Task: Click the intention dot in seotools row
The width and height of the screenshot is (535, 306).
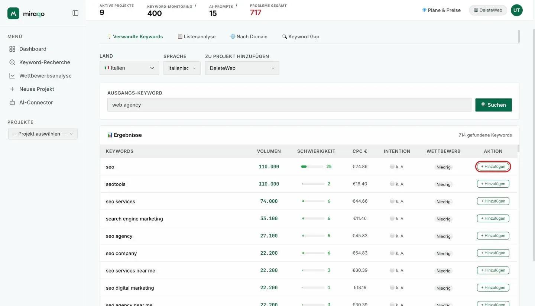Action: (x=392, y=184)
